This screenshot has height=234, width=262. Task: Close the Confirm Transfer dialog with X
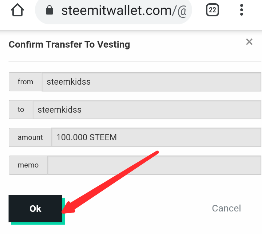(249, 42)
